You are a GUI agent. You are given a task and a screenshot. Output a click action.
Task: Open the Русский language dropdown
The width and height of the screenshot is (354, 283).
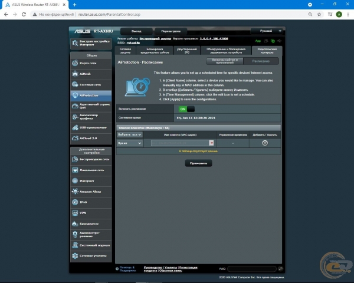pos(267,31)
